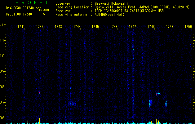
Task: Click the date stamp 02.01.08 17:40
Action: click(19, 14)
